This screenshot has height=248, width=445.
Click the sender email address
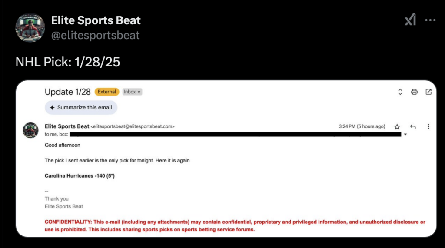pyautogui.click(x=133, y=126)
